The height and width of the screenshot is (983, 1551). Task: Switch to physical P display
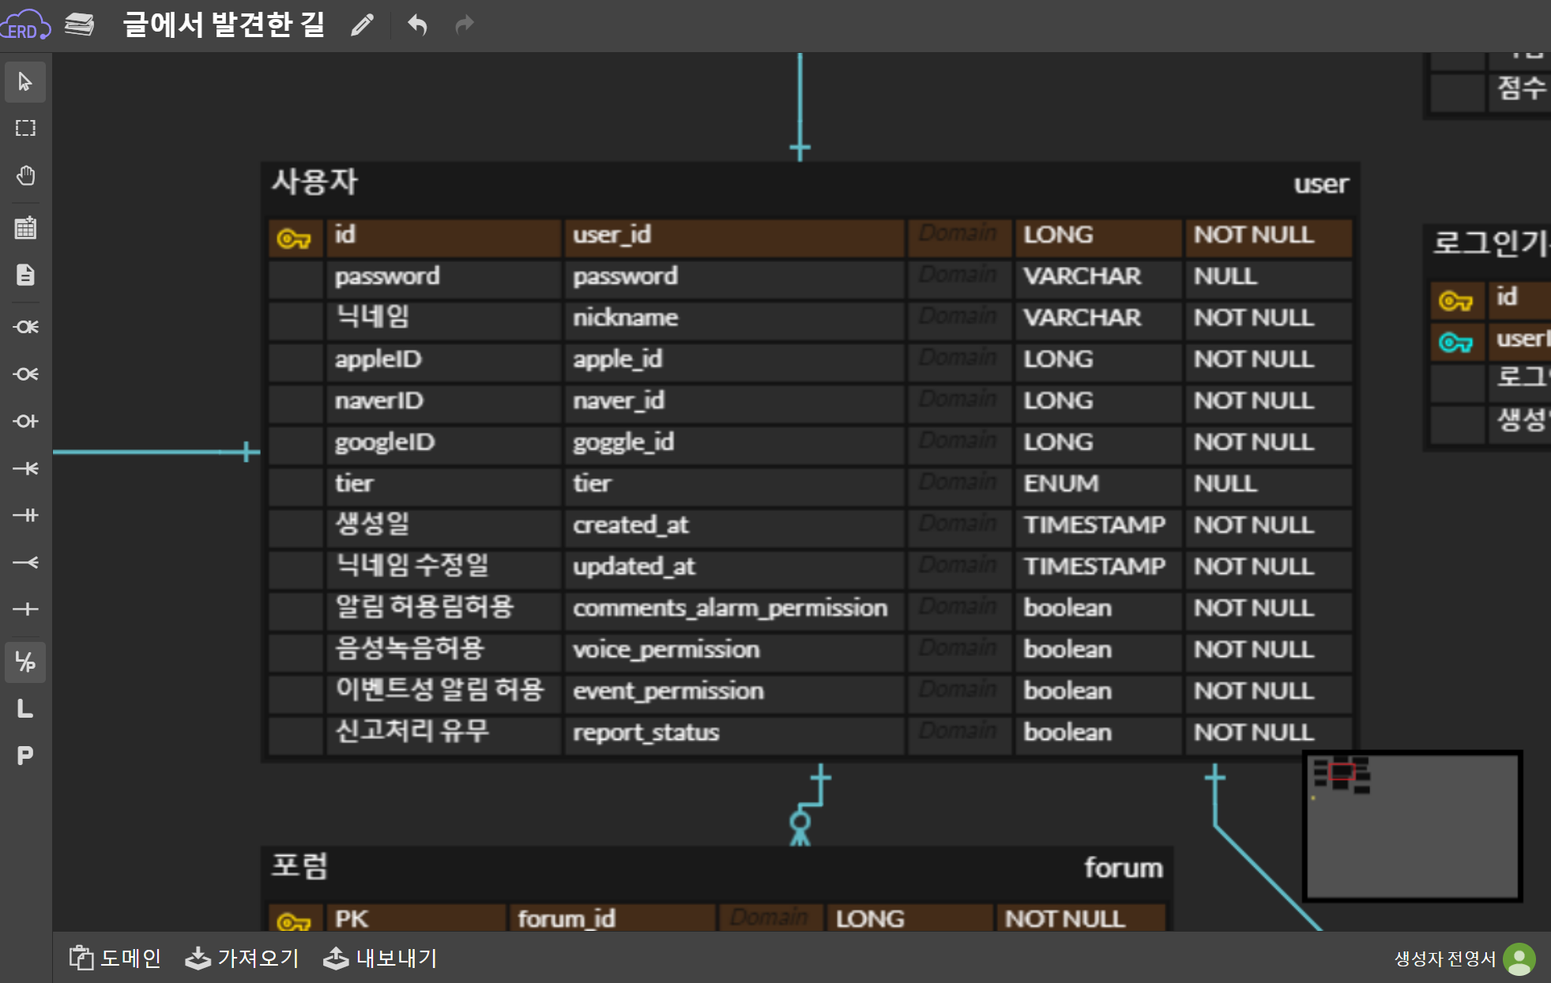coord(25,756)
